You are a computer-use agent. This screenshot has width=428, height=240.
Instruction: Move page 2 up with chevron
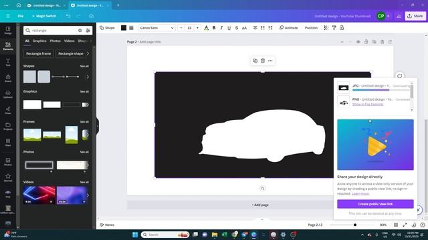342,42
